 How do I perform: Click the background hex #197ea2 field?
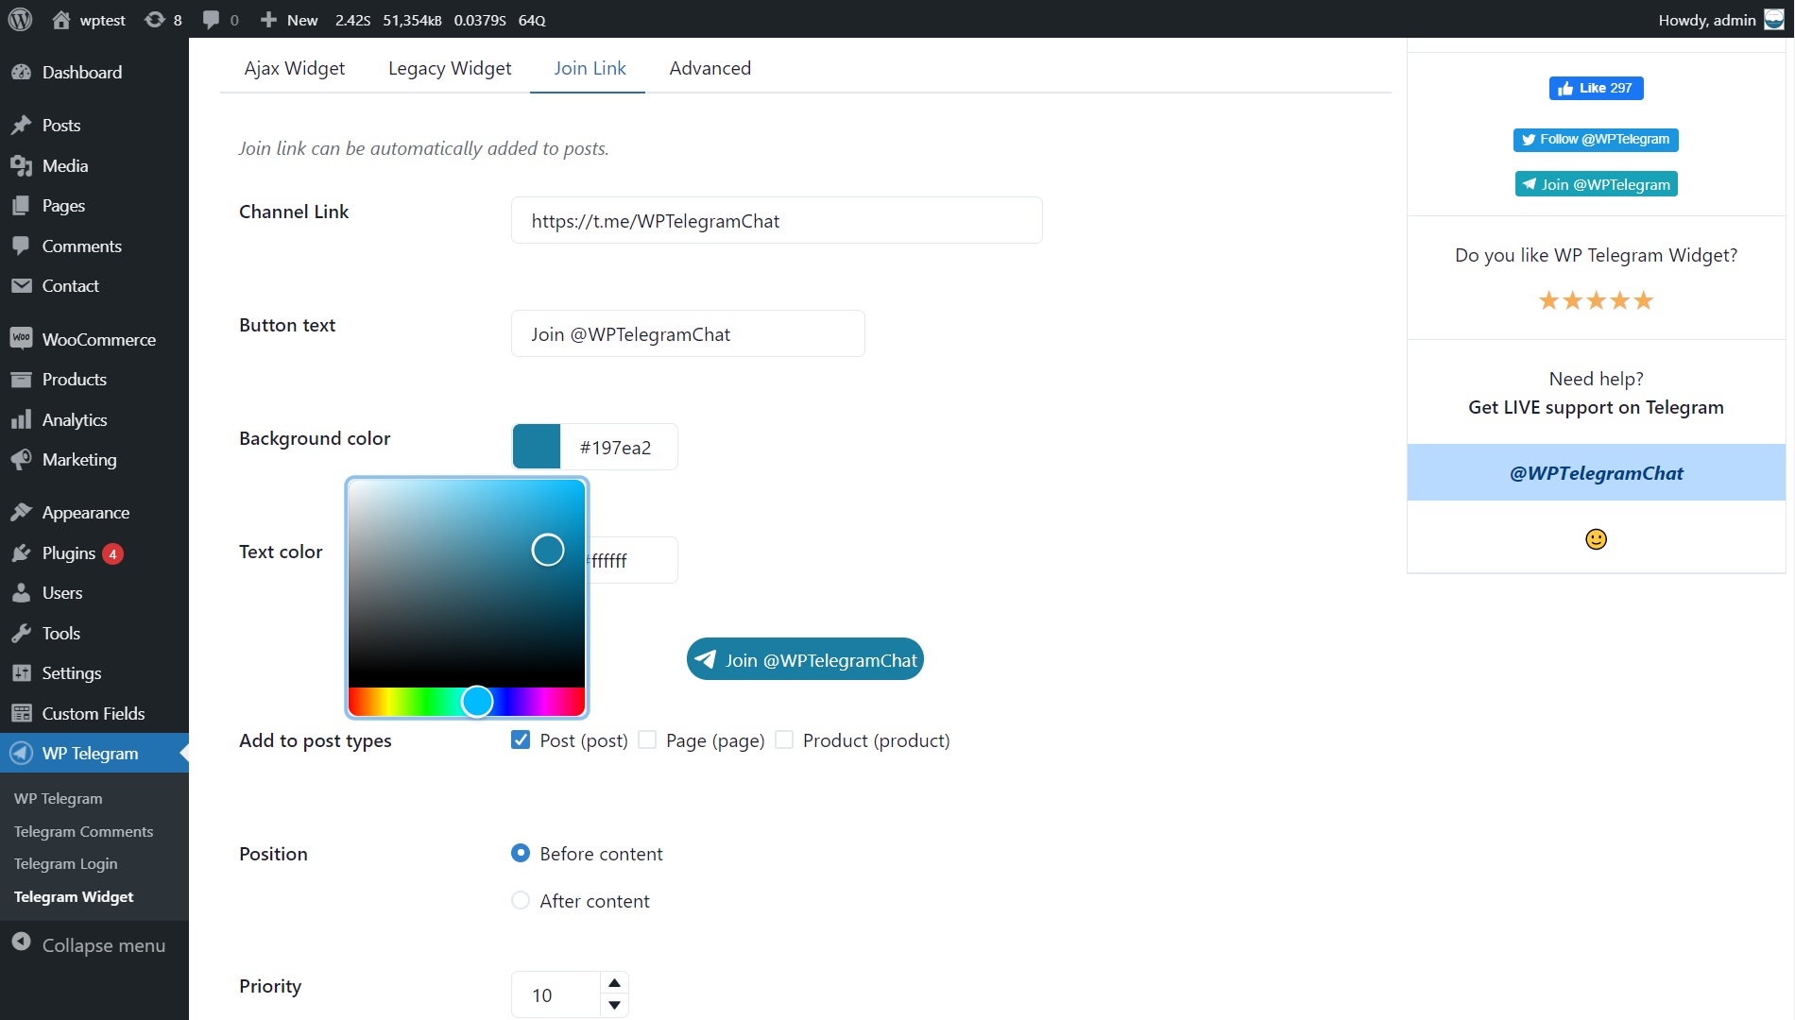coord(619,447)
